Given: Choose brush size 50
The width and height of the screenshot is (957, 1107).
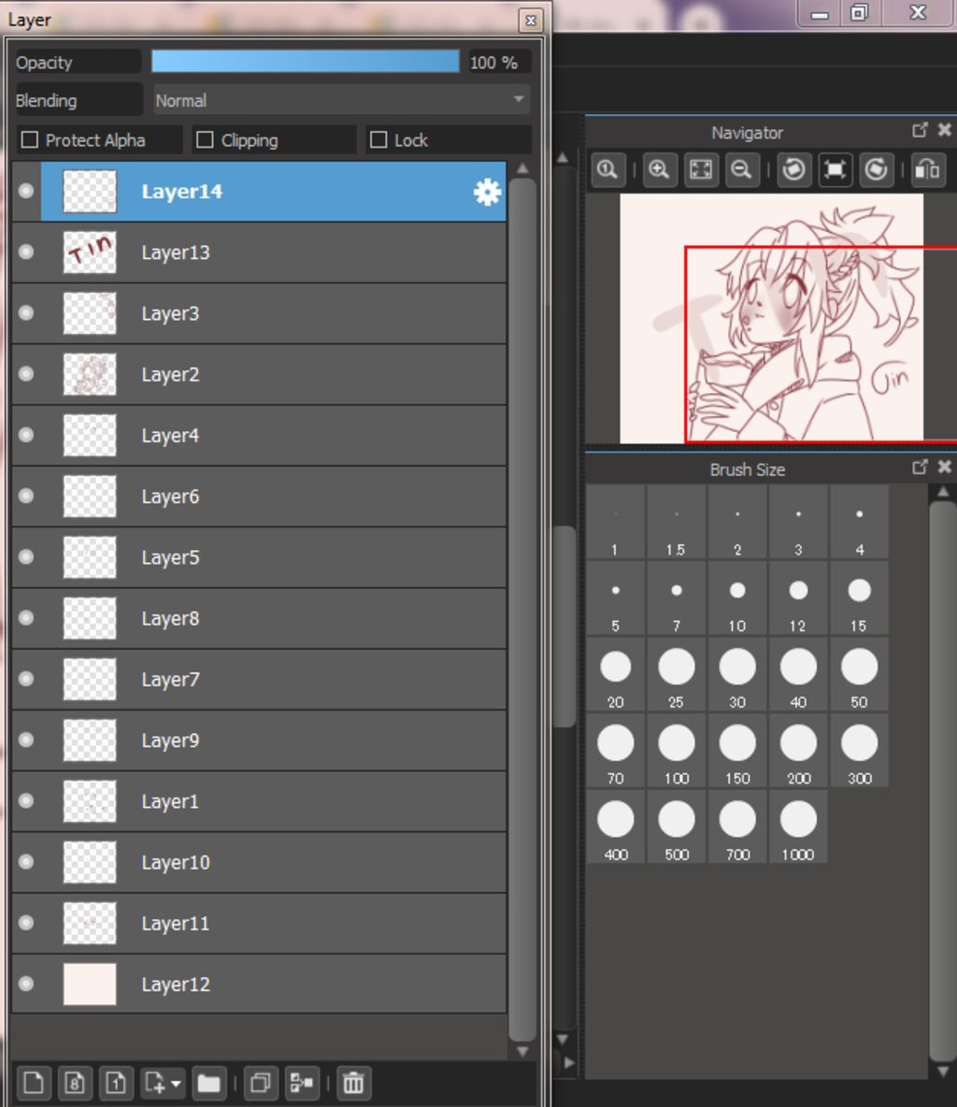Looking at the screenshot, I should point(859,675).
